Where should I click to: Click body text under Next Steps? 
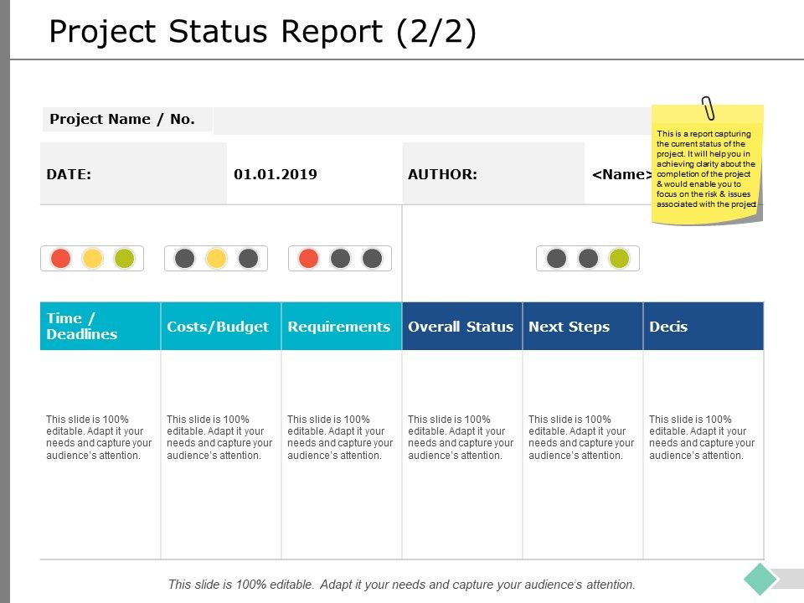581,437
